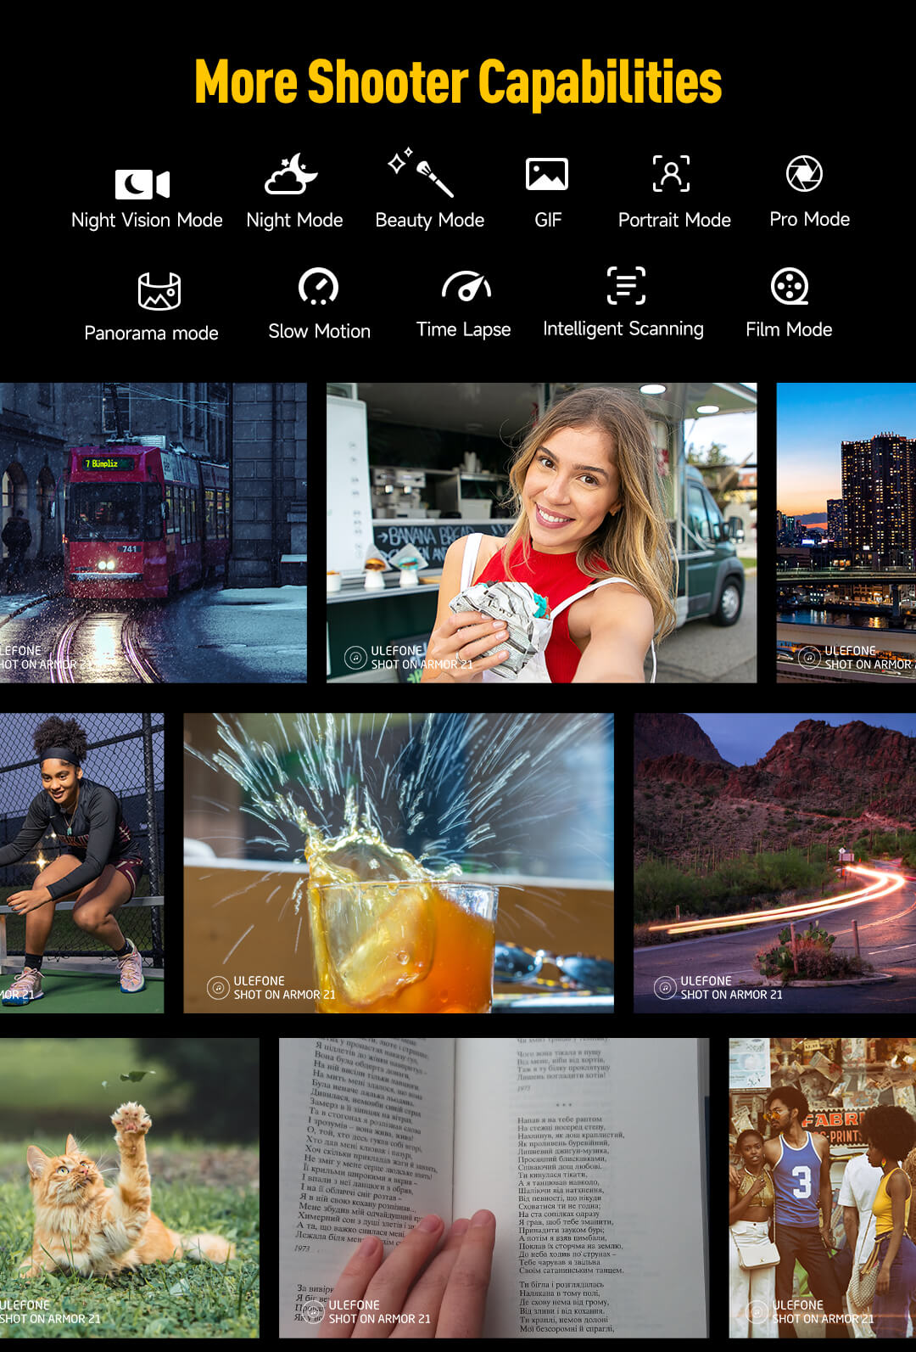
Task: View the smiling woman selfie photo
Action: (x=541, y=532)
